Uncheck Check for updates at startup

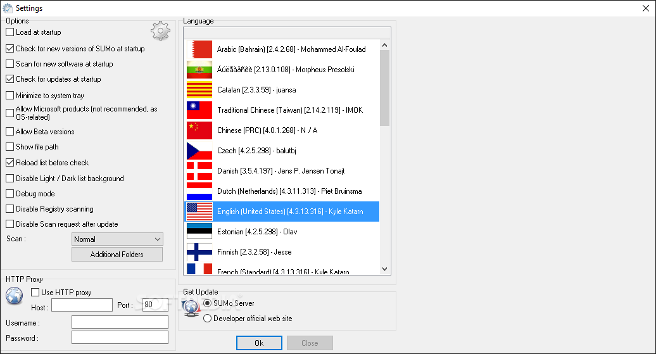pyautogui.click(x=10, y=79)
